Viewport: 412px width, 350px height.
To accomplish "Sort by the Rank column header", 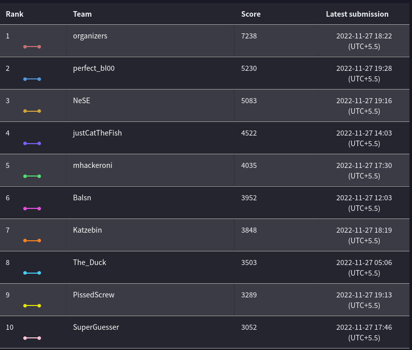I will tap(15, 14).
